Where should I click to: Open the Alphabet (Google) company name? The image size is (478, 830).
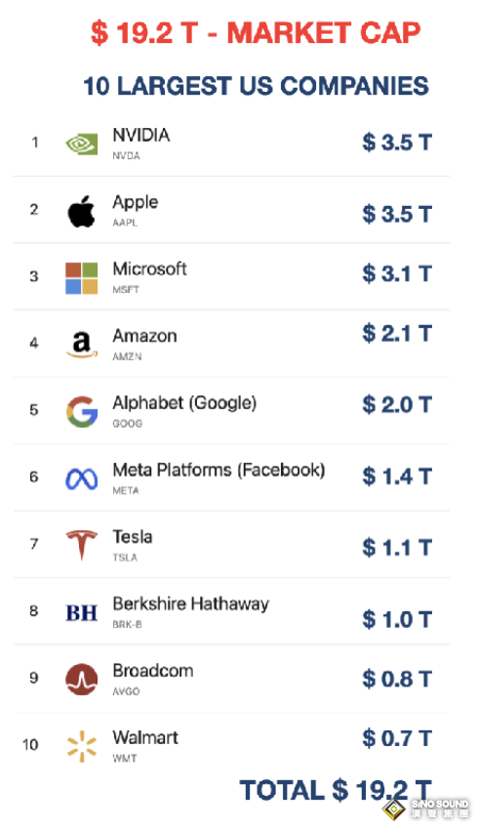point(184,403)
